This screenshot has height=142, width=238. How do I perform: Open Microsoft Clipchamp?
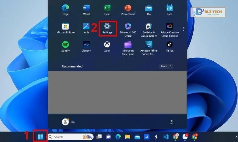[x=128, y=47]
